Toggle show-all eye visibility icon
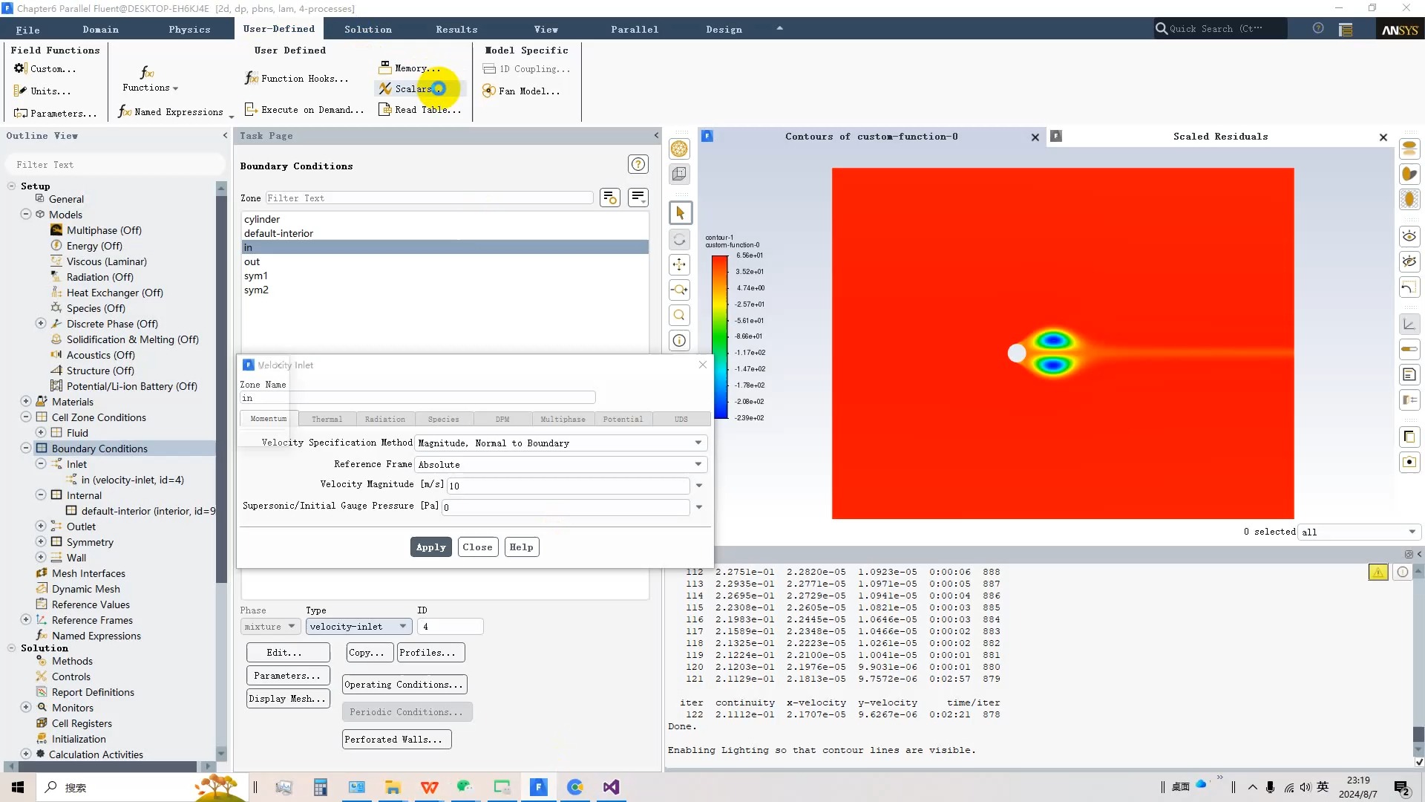 [1409, 236]
